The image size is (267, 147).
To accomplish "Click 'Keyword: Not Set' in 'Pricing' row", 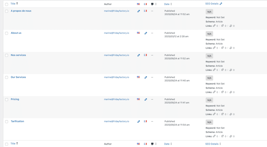I will (215, 106).
